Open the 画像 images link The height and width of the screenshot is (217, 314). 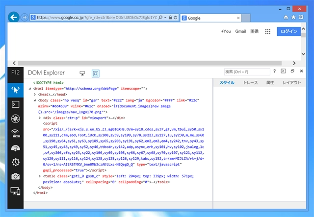pos(254,31)
